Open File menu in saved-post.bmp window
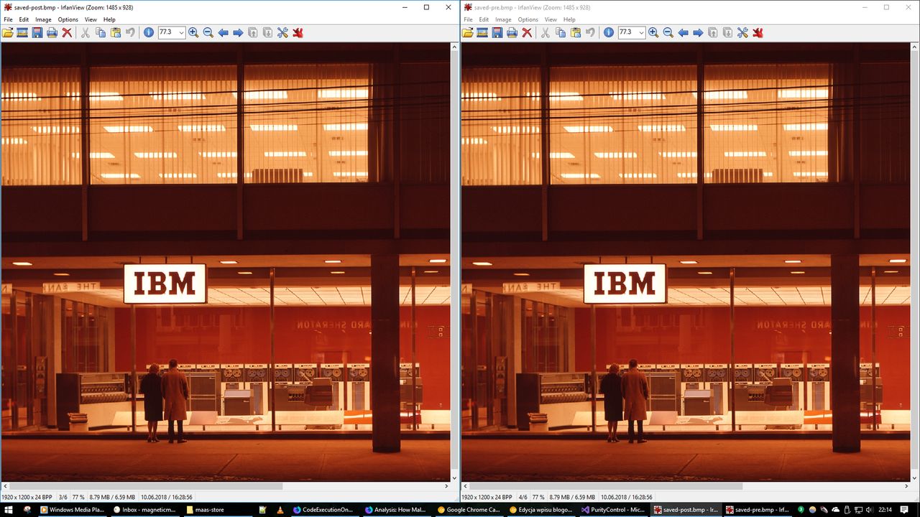This screenshot has height=517, width=920. click(8, 19)
